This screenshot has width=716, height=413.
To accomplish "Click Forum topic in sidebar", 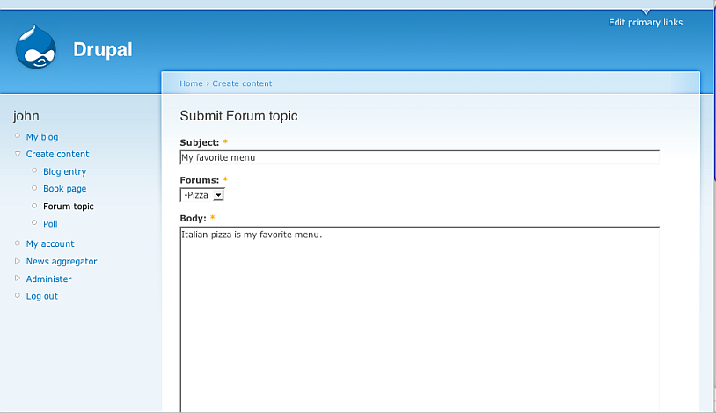I will click(x=68, y=206).
